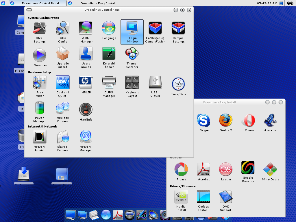Open camera lens icon in dock
Screen dimensions: 296x222
pyautogui.click(x=130, y=215)
